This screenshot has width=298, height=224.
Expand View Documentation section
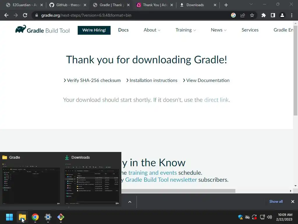(206, 80)
